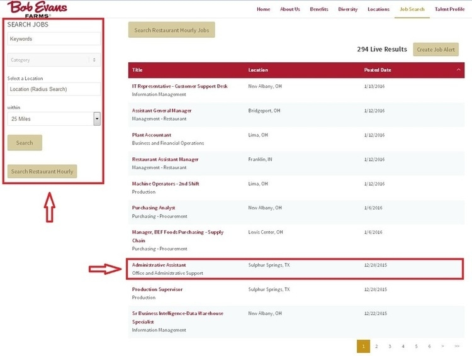472x356 pixels.
Task: Go to results page 1
Action: pyautogui.click(x=363, y=347)
